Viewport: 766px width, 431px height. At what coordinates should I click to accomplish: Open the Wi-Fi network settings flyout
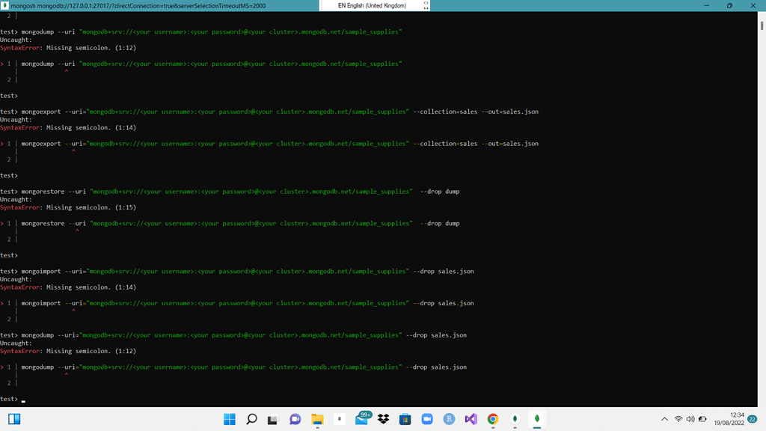click(678, 419)
